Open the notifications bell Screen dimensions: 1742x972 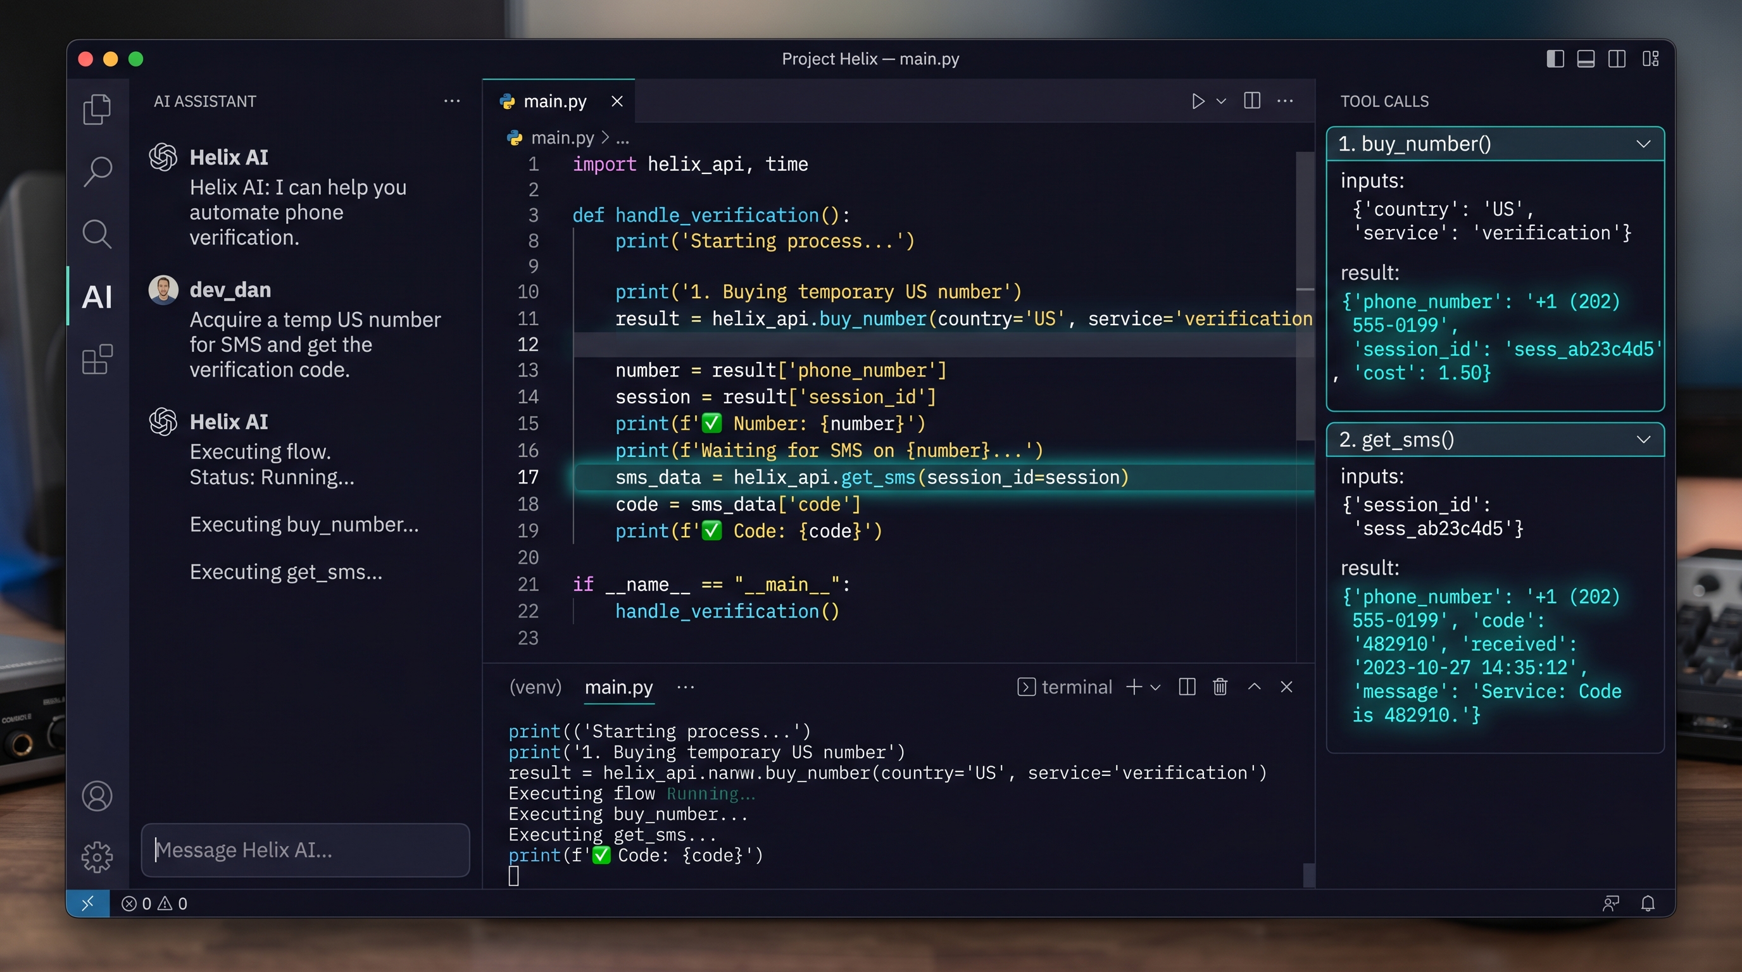1649,903
